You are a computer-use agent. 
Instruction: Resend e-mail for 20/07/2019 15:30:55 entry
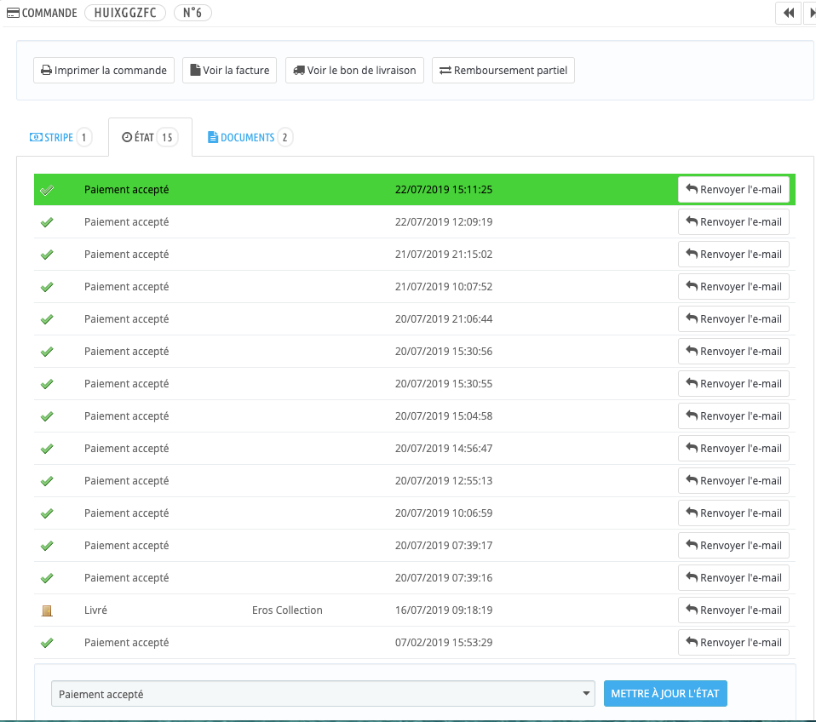tap(733, 383)
